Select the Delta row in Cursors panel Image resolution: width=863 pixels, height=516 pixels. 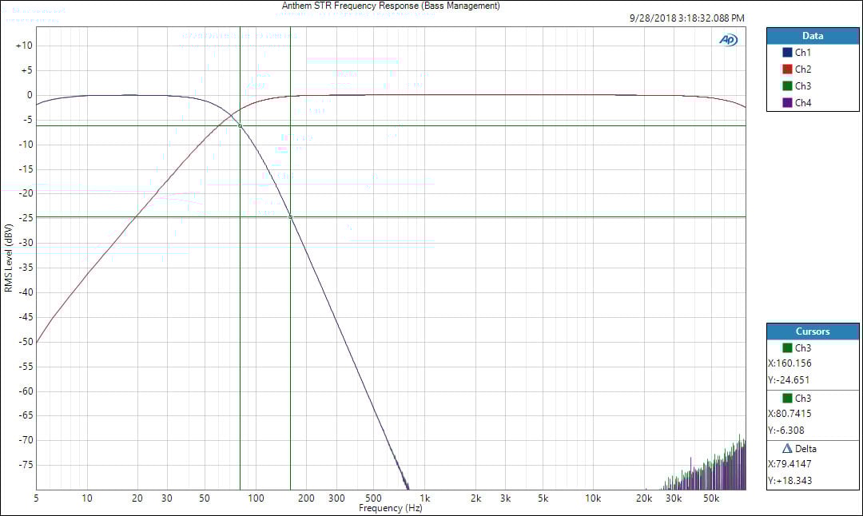pos(813,449)
